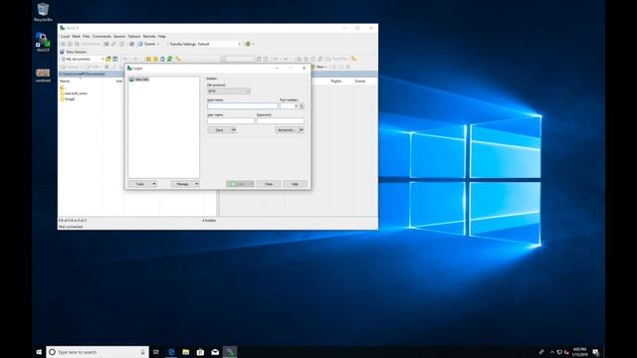This screenshot has height=358, width=637.
Task: Open the Local menu in WinSCP
Action: 65,36
